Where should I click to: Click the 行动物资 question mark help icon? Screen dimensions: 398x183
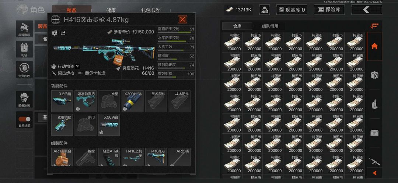[x=77, y=67]
